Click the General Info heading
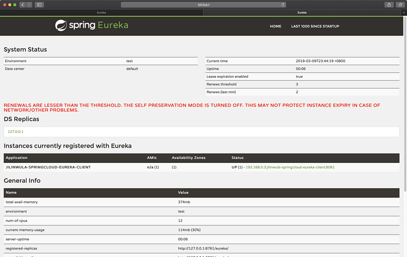 click(x=22, y=181)
